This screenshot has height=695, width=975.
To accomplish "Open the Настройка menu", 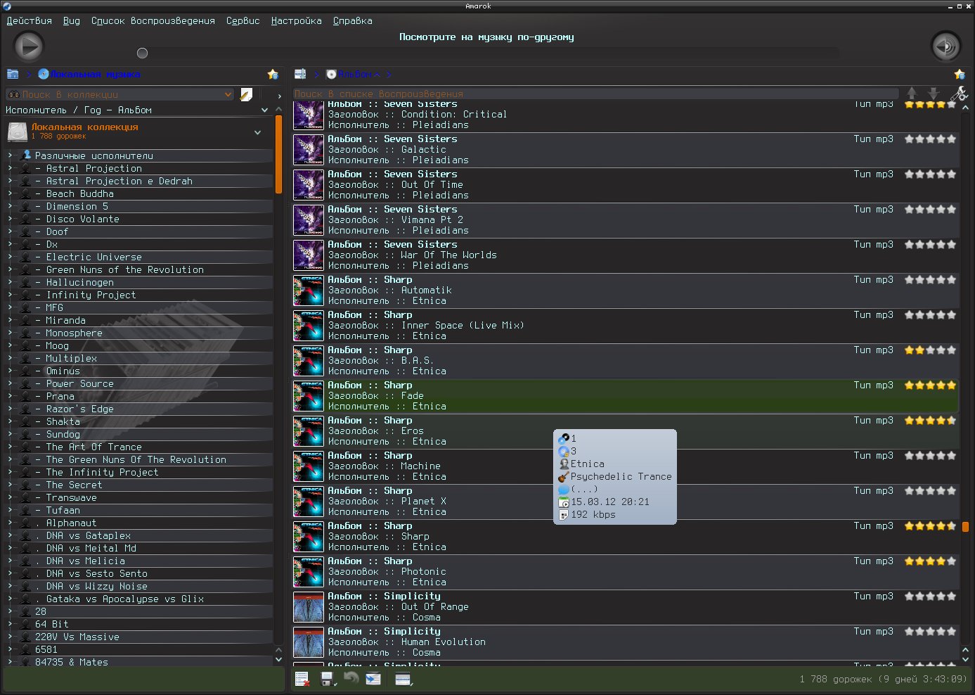I will pos(296,21).
